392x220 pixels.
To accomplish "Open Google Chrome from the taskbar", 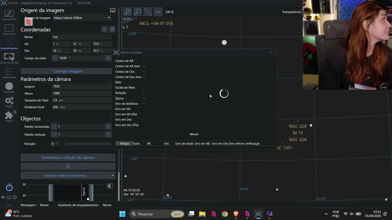I will [x=225, y=214].
